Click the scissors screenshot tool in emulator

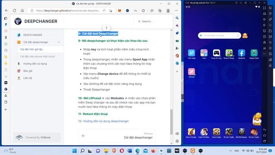coord(265,48)
